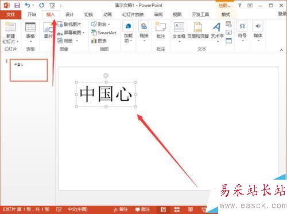Screen dimensions: 287x214
Task: Click the 相册 photo album button
Action: tap(65, 41)
